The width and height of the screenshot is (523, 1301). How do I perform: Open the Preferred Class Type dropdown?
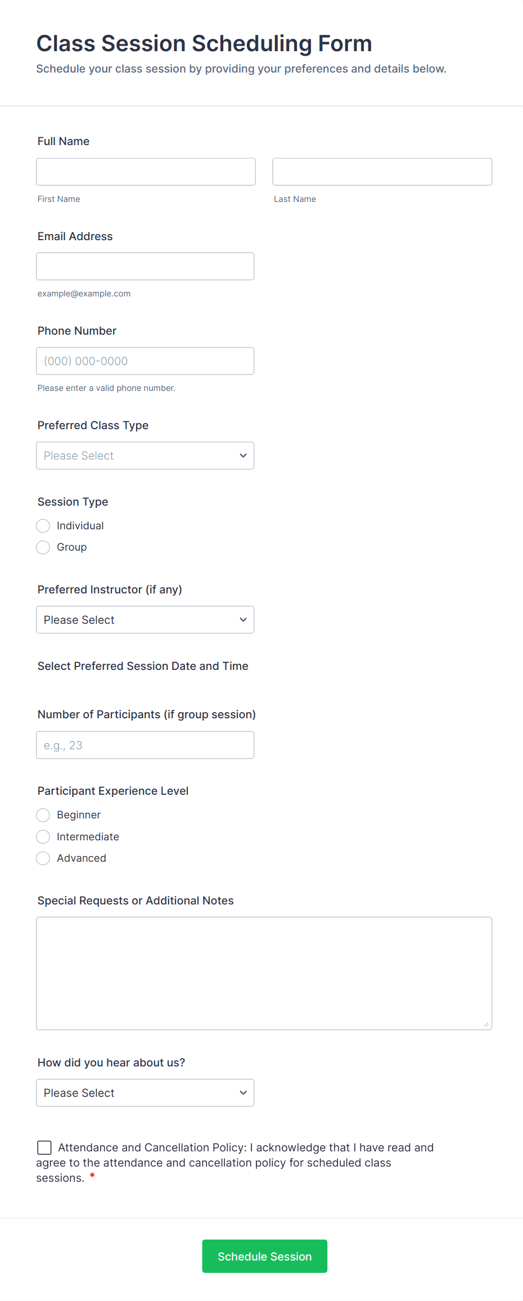coord(145,456)
